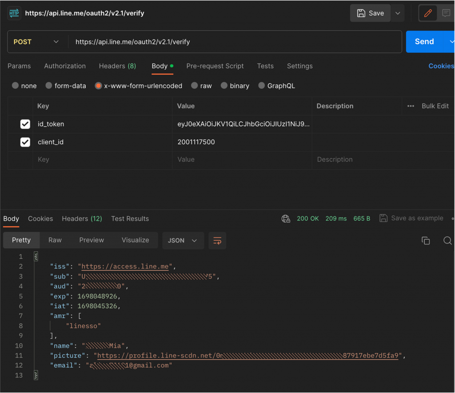Click the Description column header
Screen dimensions: 455x393
pos(335,106)
